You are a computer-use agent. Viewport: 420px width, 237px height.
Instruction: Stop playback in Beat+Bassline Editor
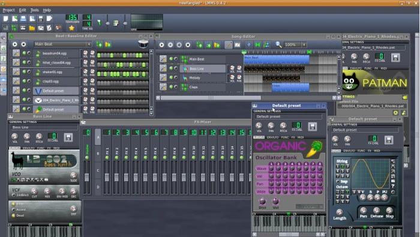23,44
